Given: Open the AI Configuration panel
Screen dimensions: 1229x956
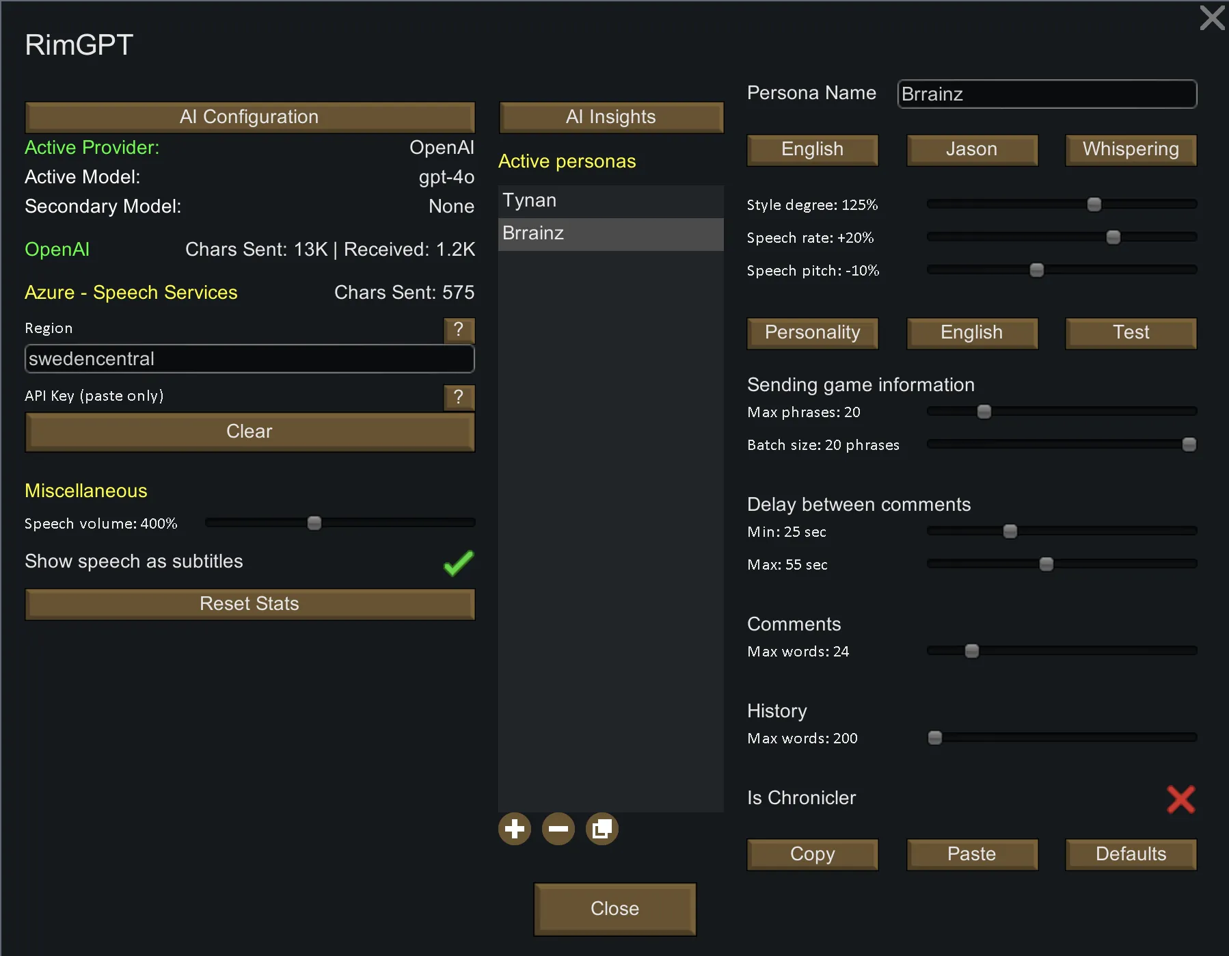Looking at the screenshot, I should tap(249, 117).
